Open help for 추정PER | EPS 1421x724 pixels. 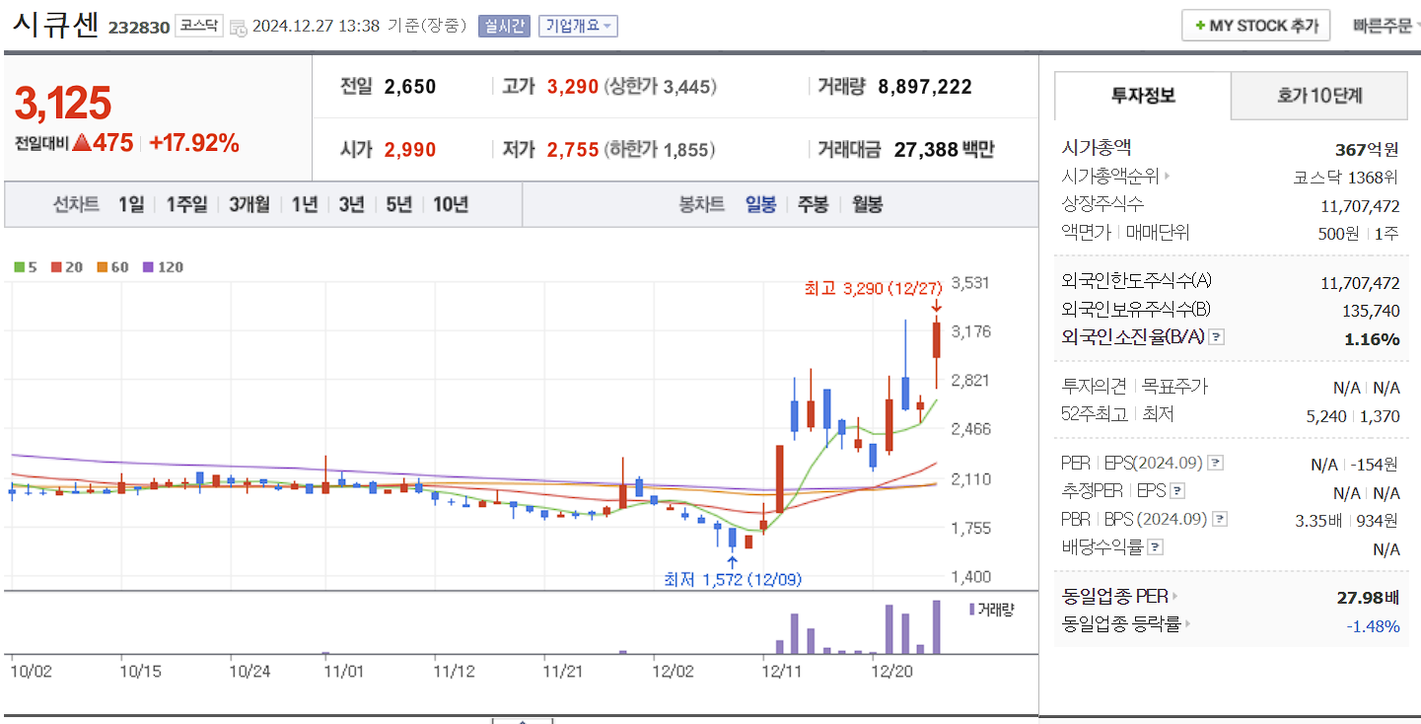[x=1176, y=491]
